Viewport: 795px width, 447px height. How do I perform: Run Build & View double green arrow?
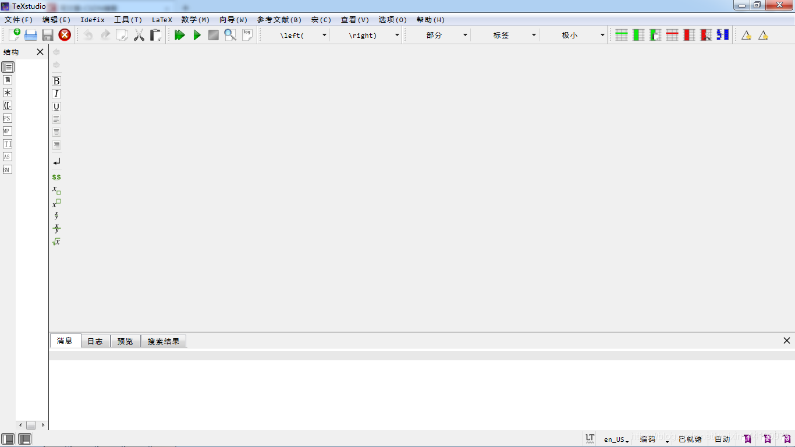180,35
